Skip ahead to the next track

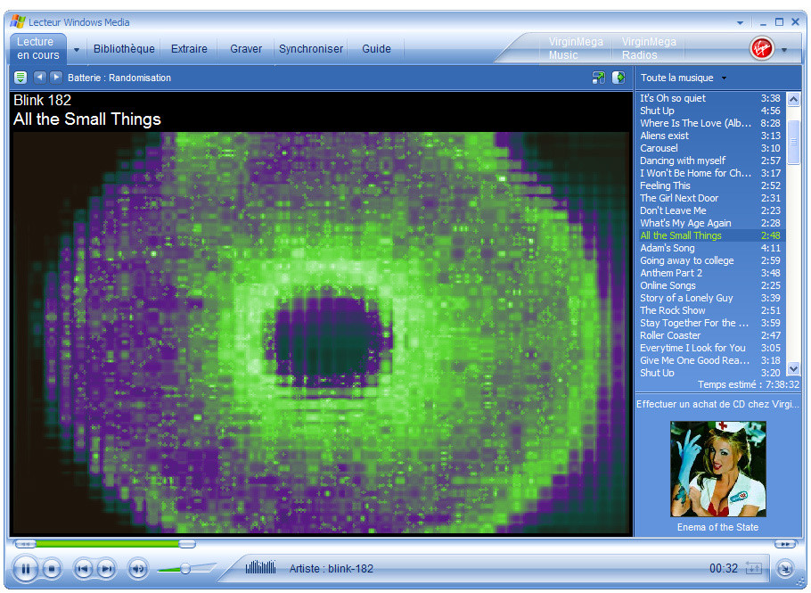(x=106, y=568)
